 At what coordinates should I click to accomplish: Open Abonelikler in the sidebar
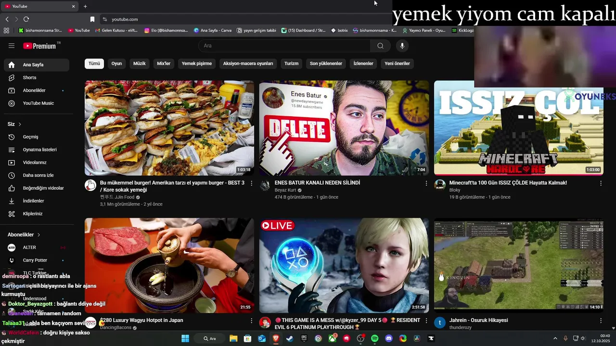[37, 90]
